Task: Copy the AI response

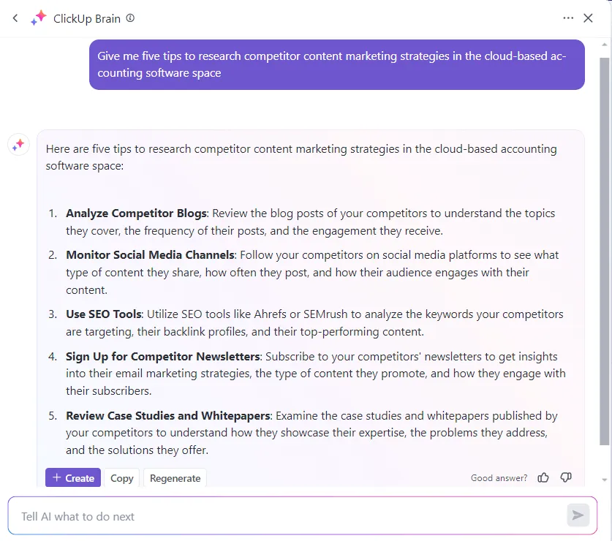Action: click(122, 478)
